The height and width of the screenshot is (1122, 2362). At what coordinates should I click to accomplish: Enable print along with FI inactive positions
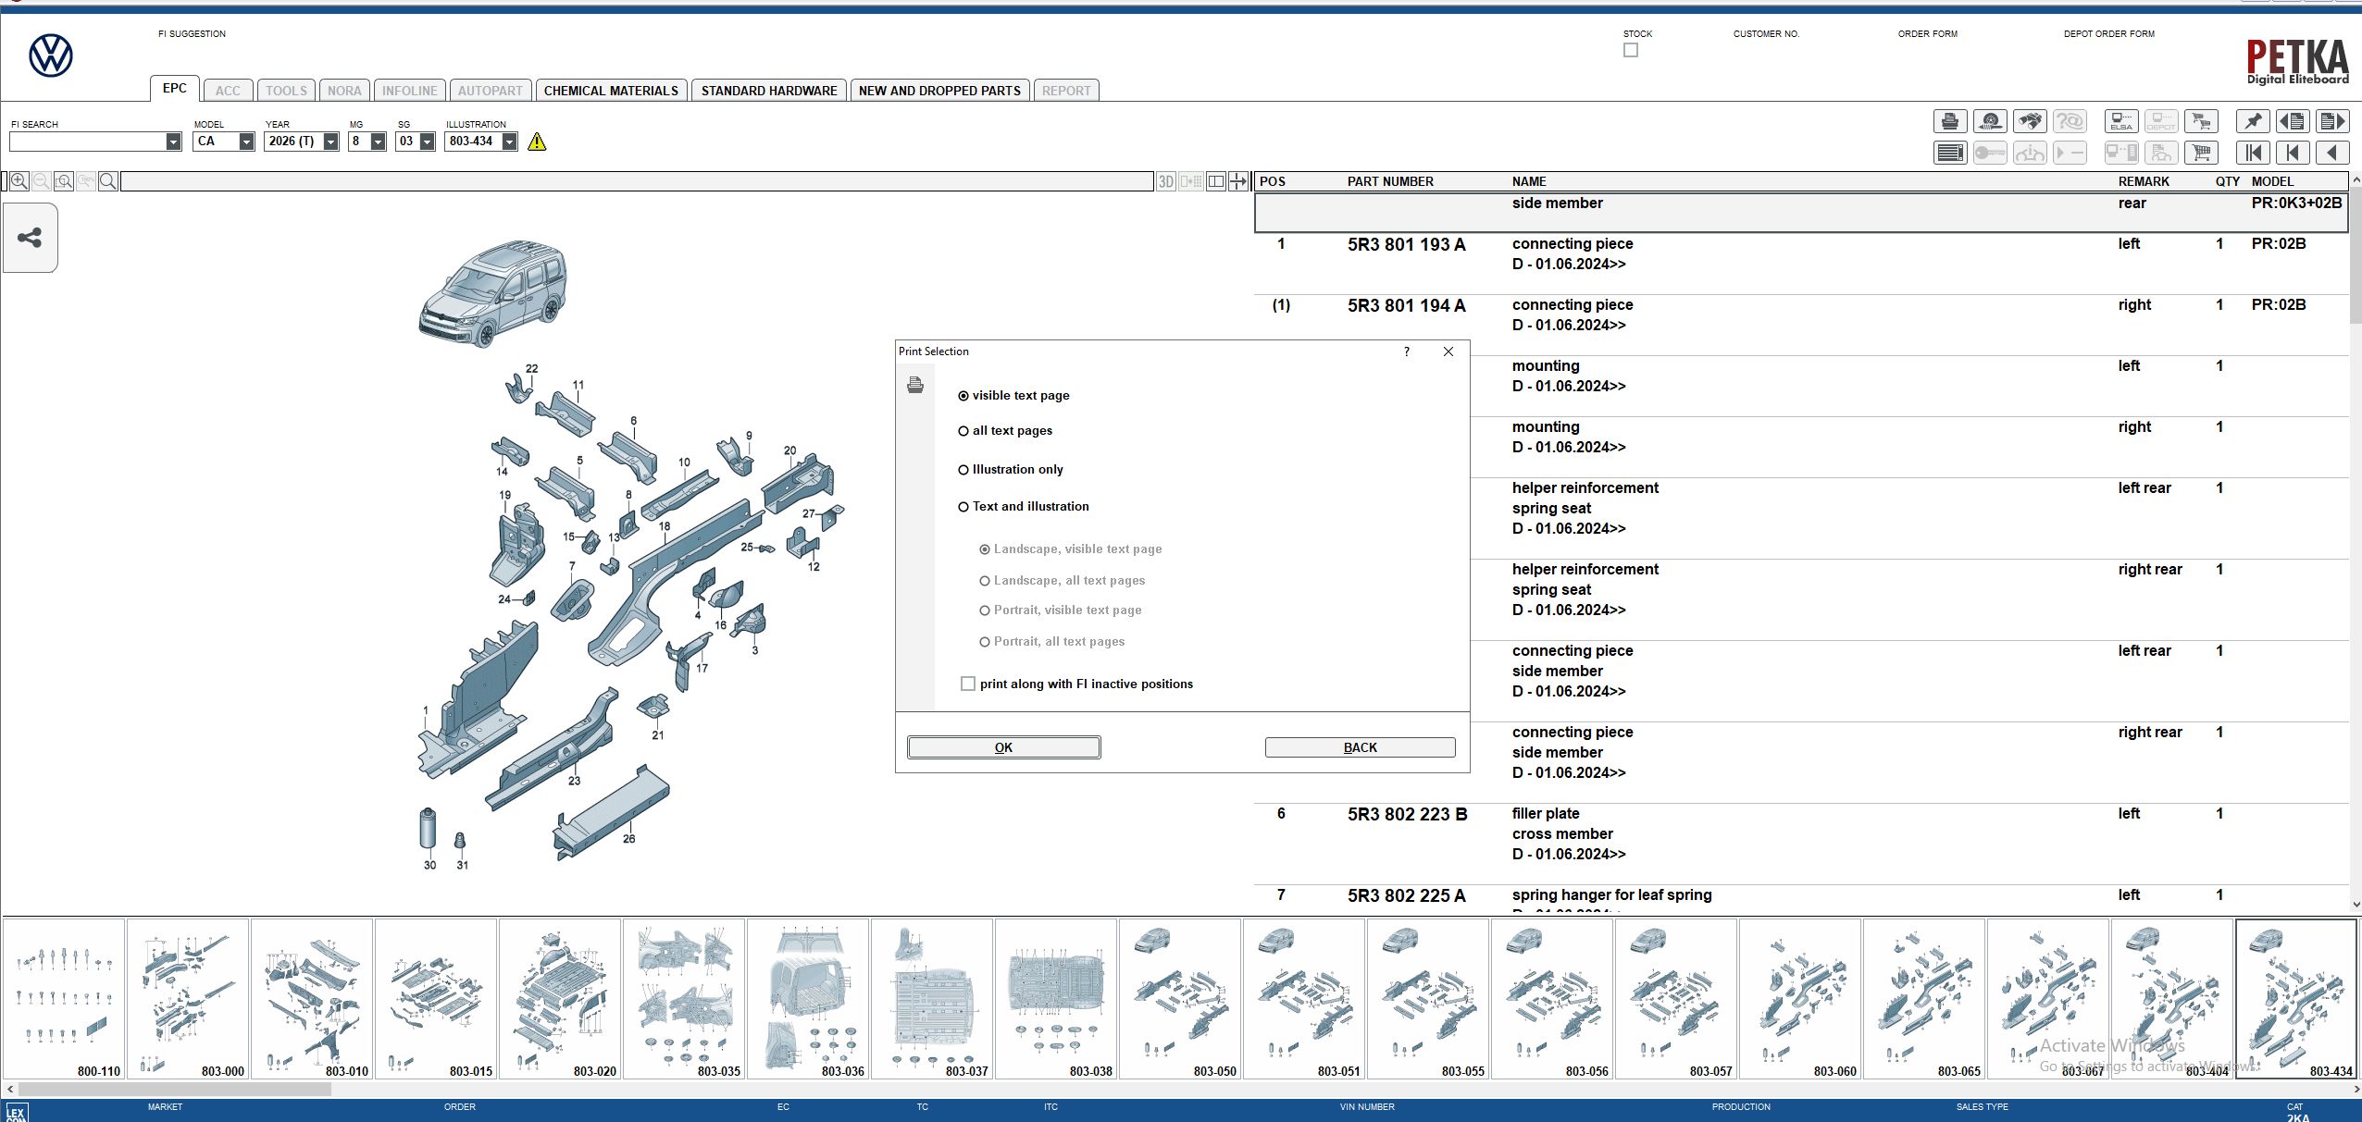tap(968, 684)
